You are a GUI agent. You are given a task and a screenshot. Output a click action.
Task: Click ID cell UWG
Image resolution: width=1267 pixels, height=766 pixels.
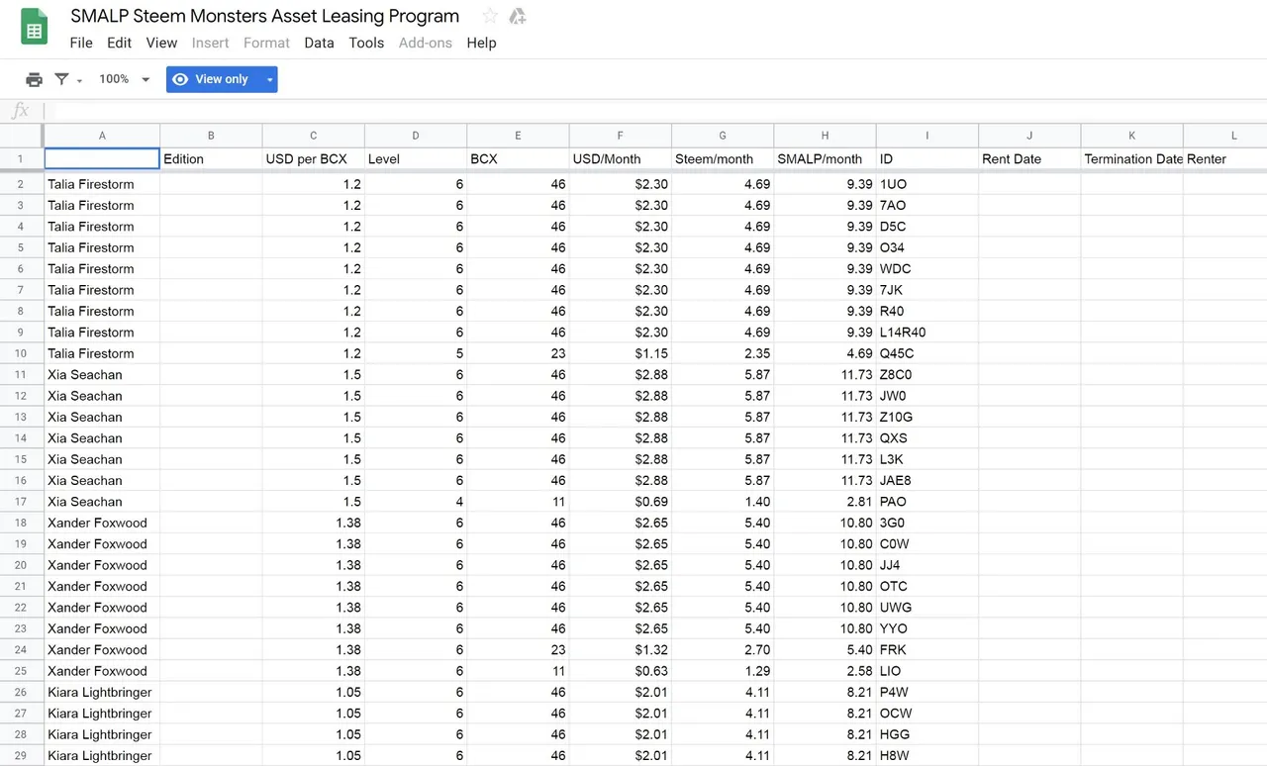926,608
